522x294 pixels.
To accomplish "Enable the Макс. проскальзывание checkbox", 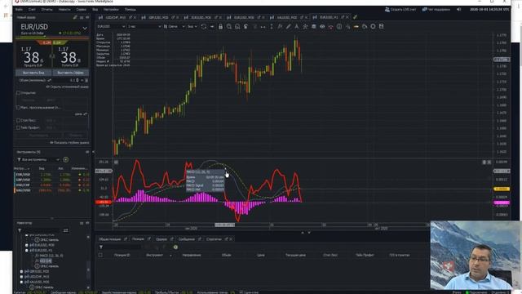I will click(18, 107).
